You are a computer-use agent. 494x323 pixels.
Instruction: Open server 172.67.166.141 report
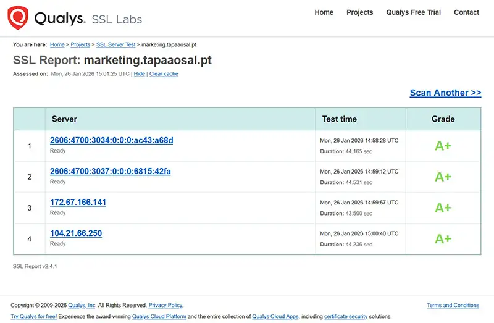tap(78, 202)
